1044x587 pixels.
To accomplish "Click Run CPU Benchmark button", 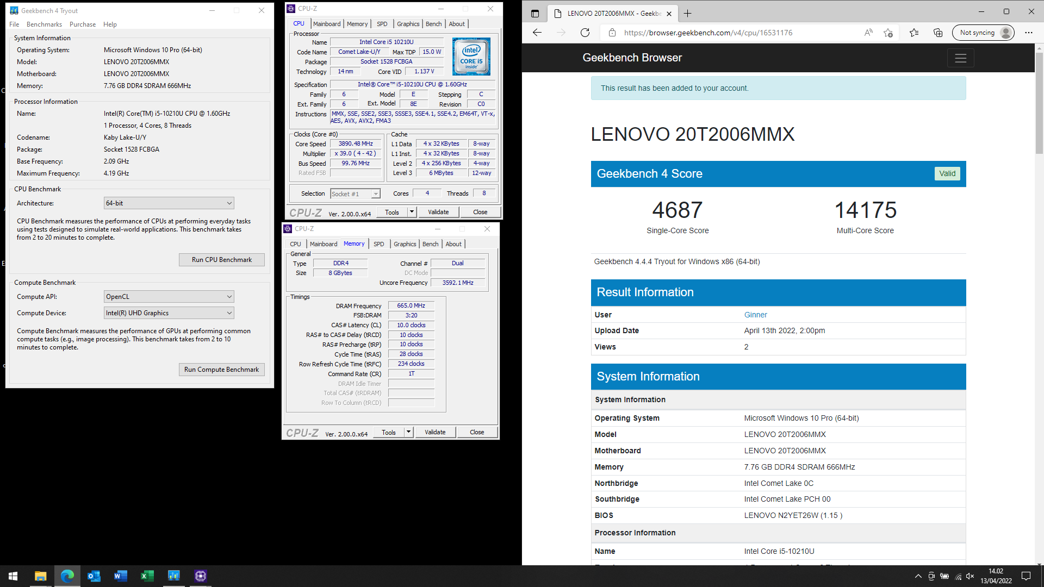I will click(x=222, y=260).
